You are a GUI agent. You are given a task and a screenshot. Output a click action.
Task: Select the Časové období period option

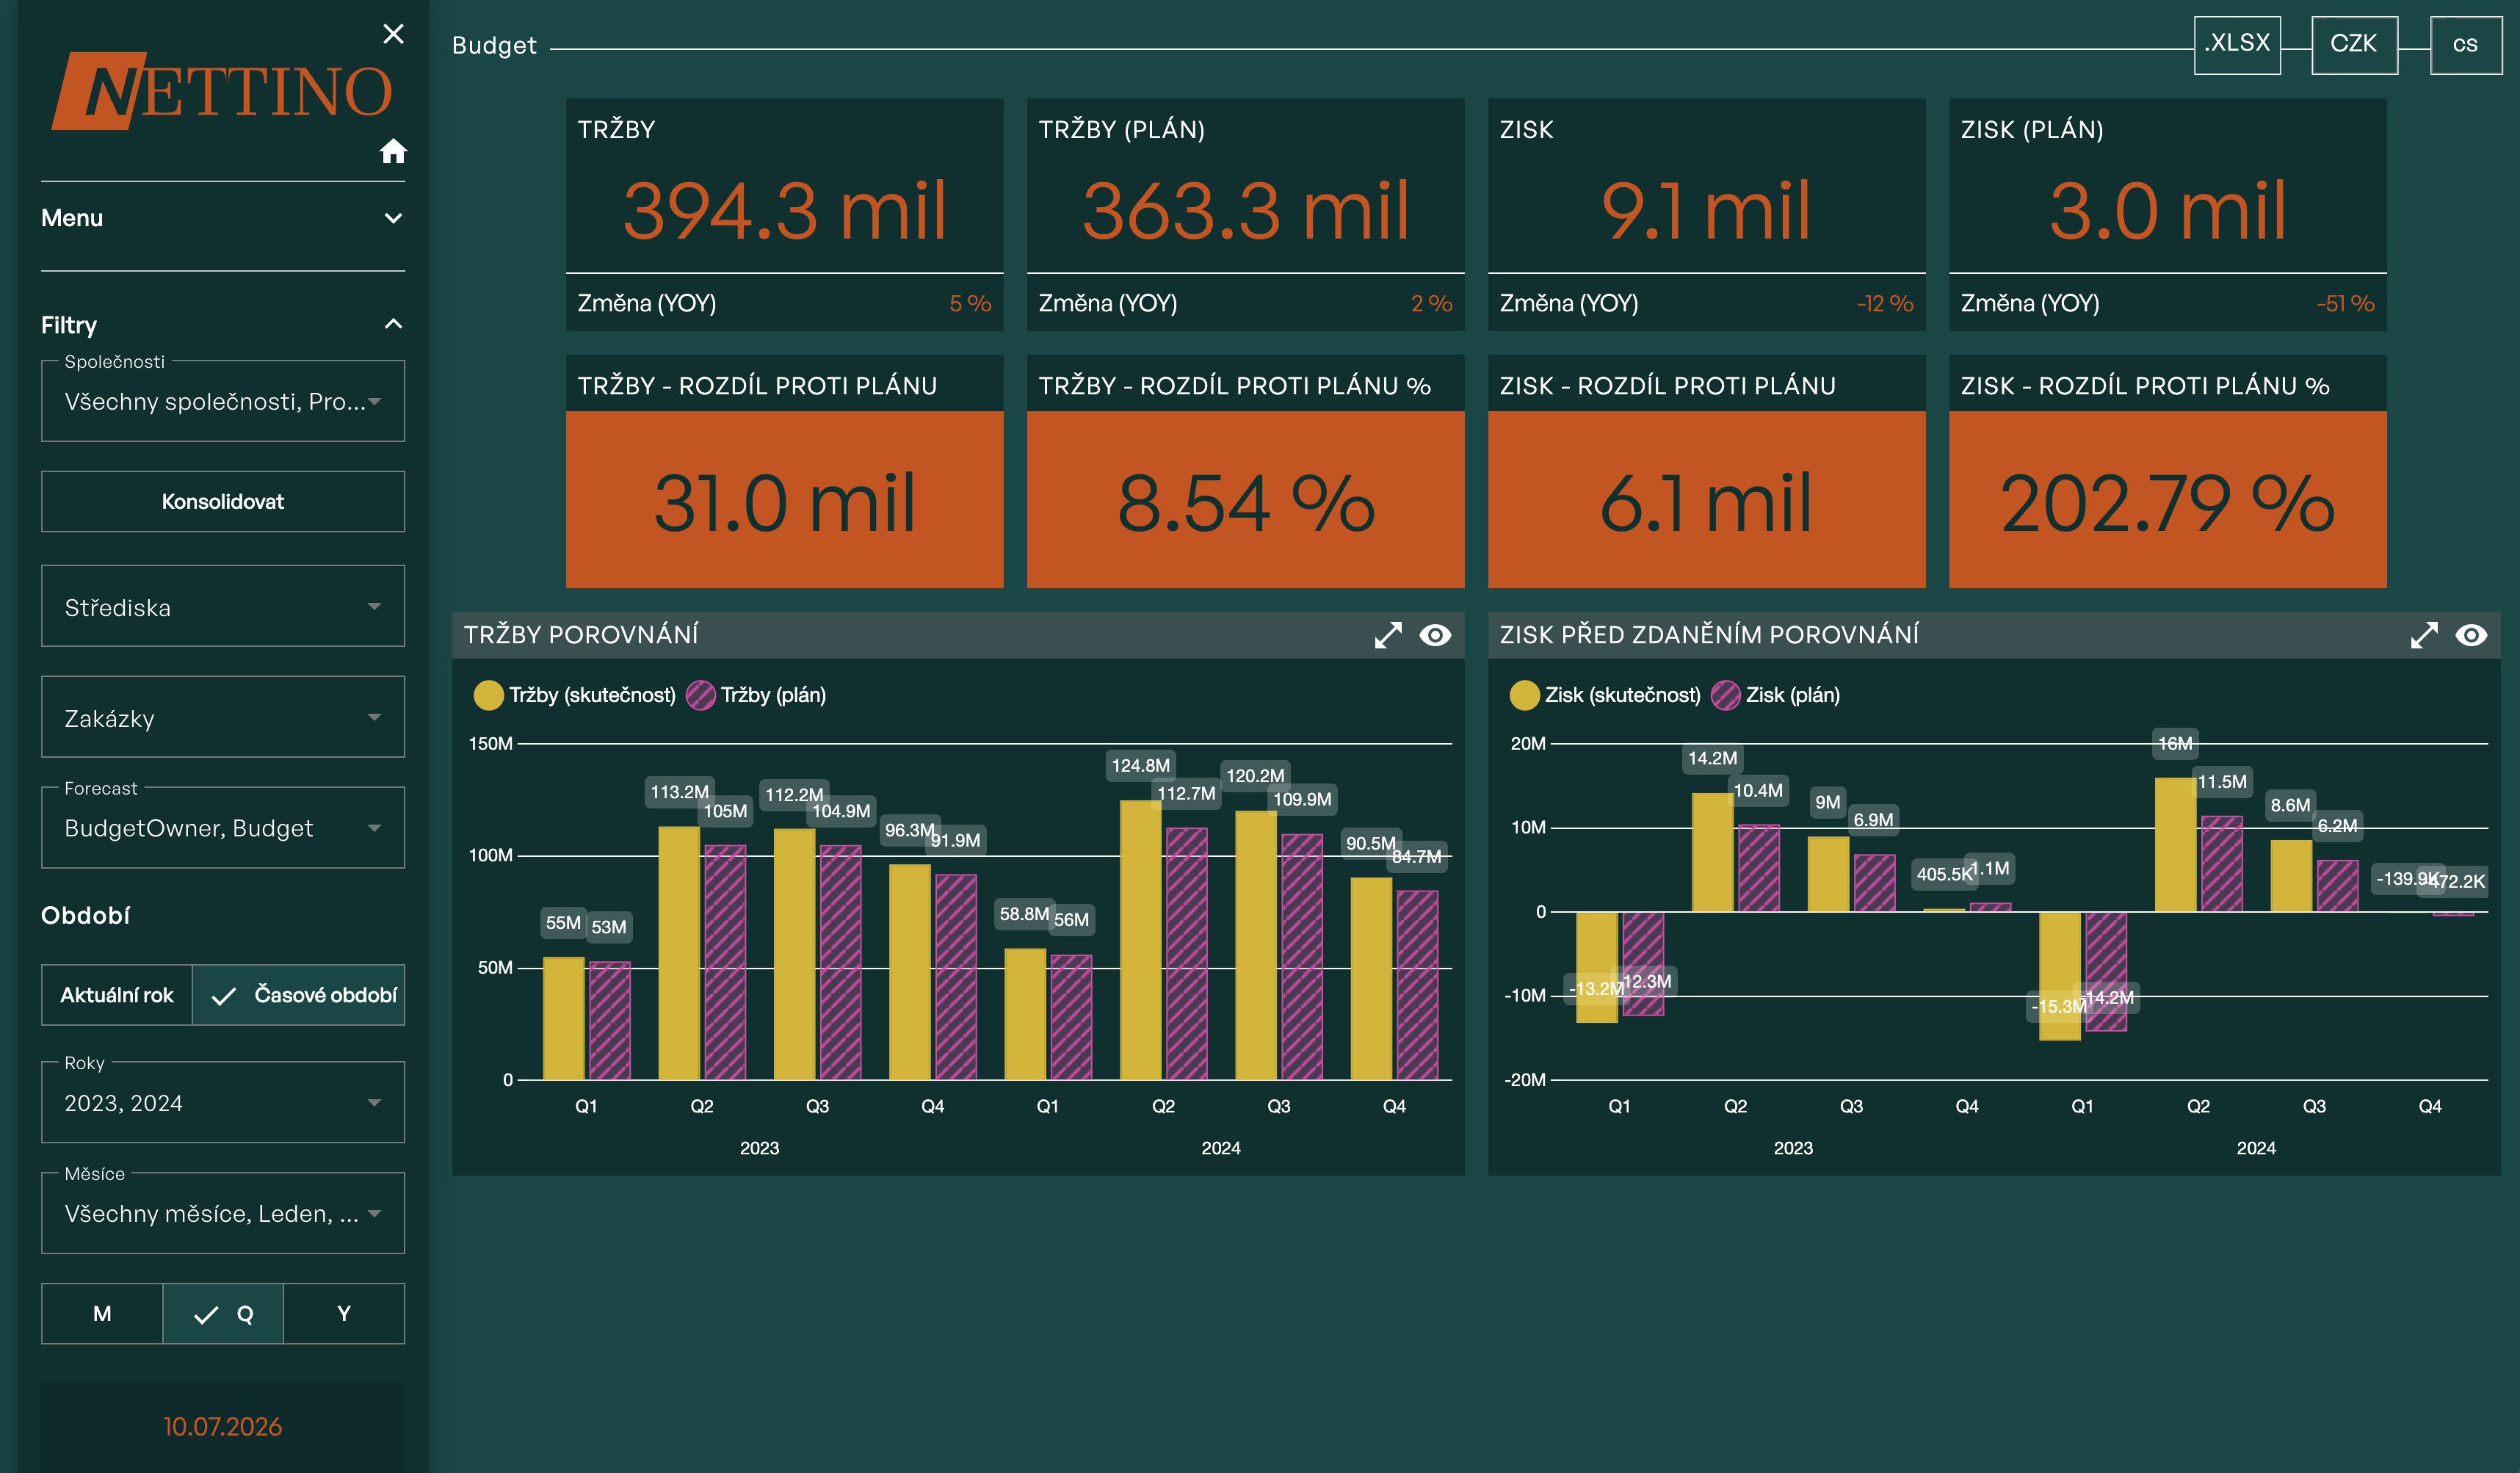pos(299,995)
